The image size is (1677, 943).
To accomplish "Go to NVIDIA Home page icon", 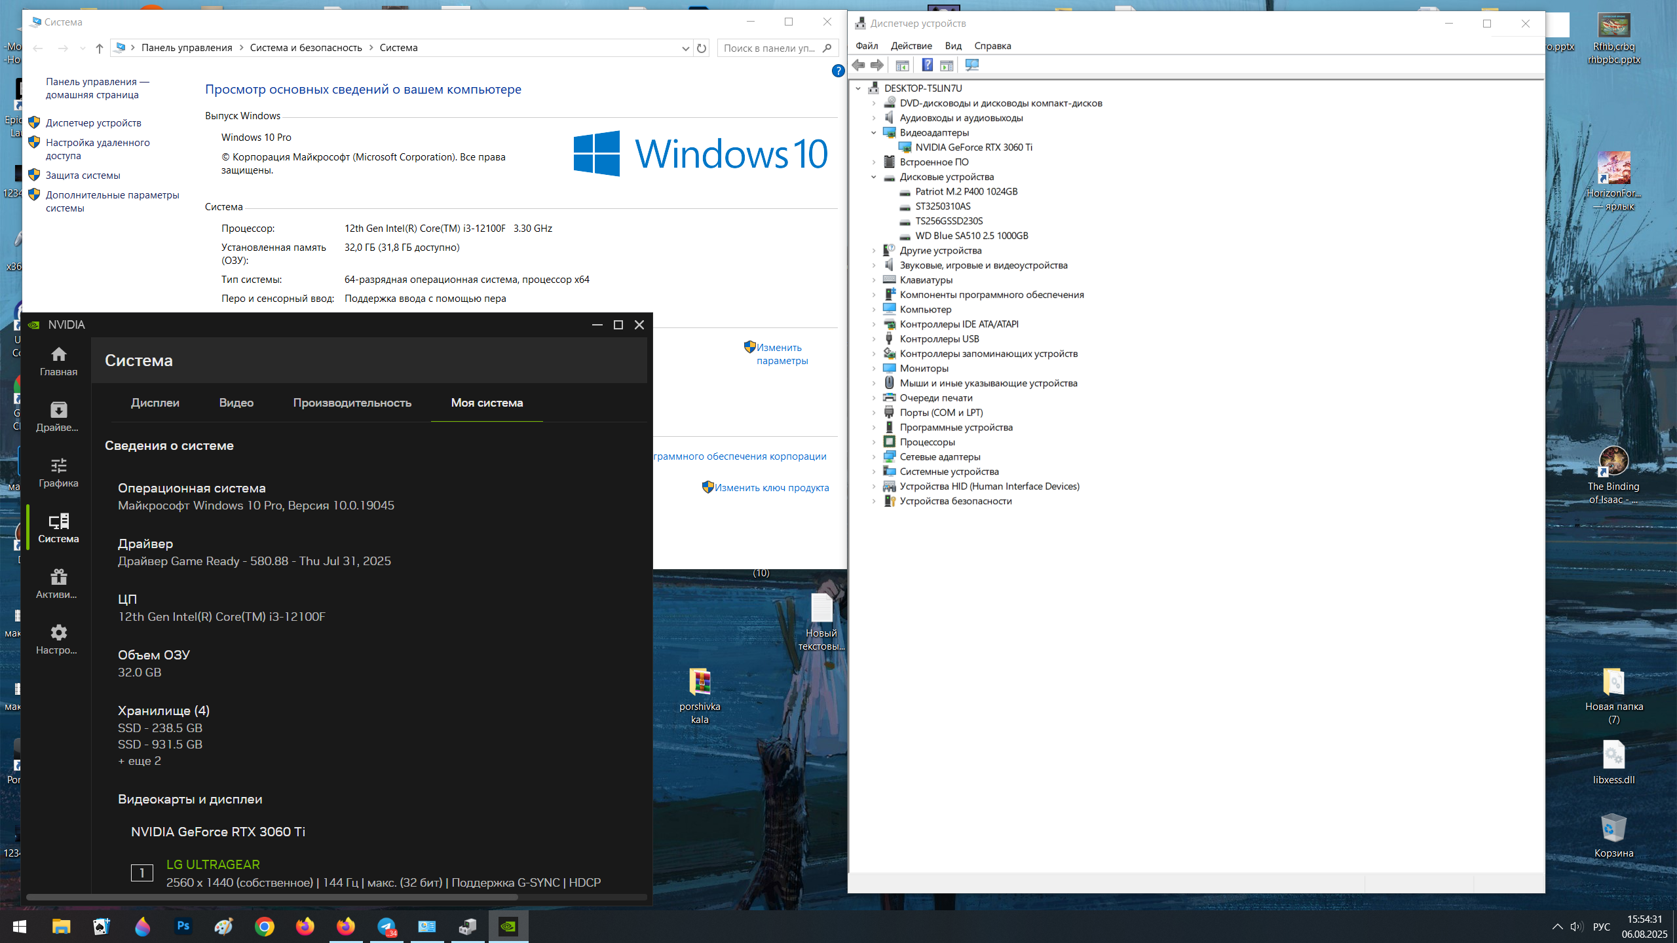I will 58,361.
